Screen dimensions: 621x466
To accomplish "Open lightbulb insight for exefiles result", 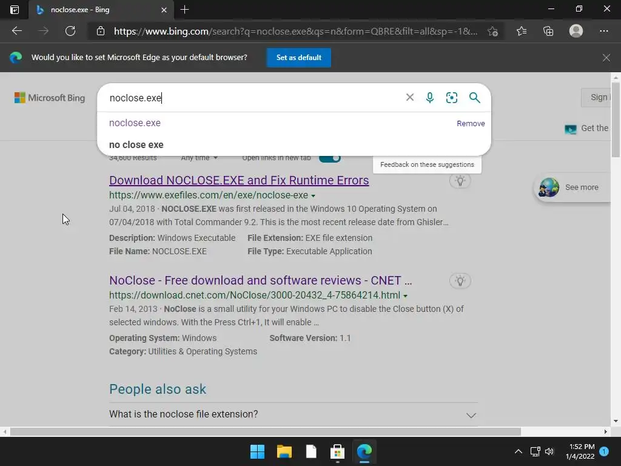I will pos(460,181).
